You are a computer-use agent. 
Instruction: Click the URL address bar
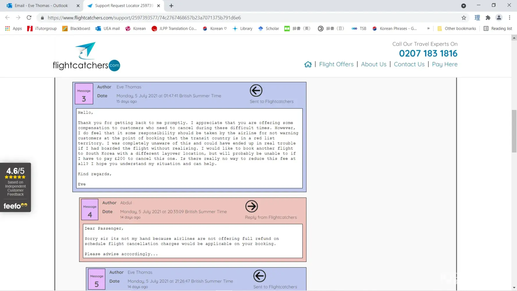204,18
